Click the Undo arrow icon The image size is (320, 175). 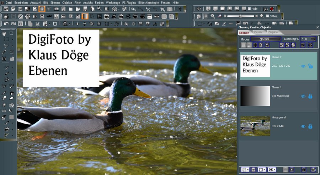[x=6, y=24]
